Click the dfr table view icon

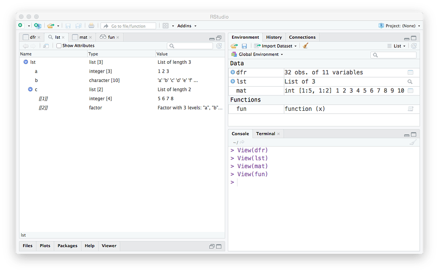click(x=410, y=73)
